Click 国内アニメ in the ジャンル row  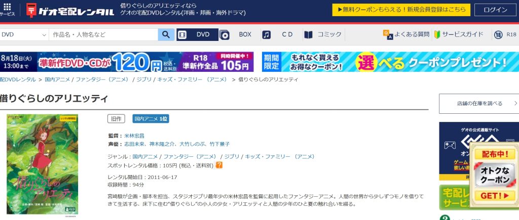coord(145,157)
